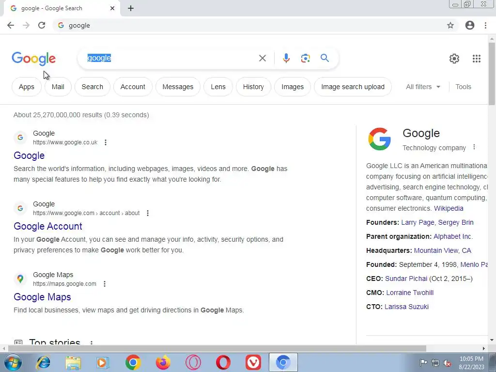Click the vertical scrollbar down arrow
This screenshot has height=372, width=496.
[492, 341]
